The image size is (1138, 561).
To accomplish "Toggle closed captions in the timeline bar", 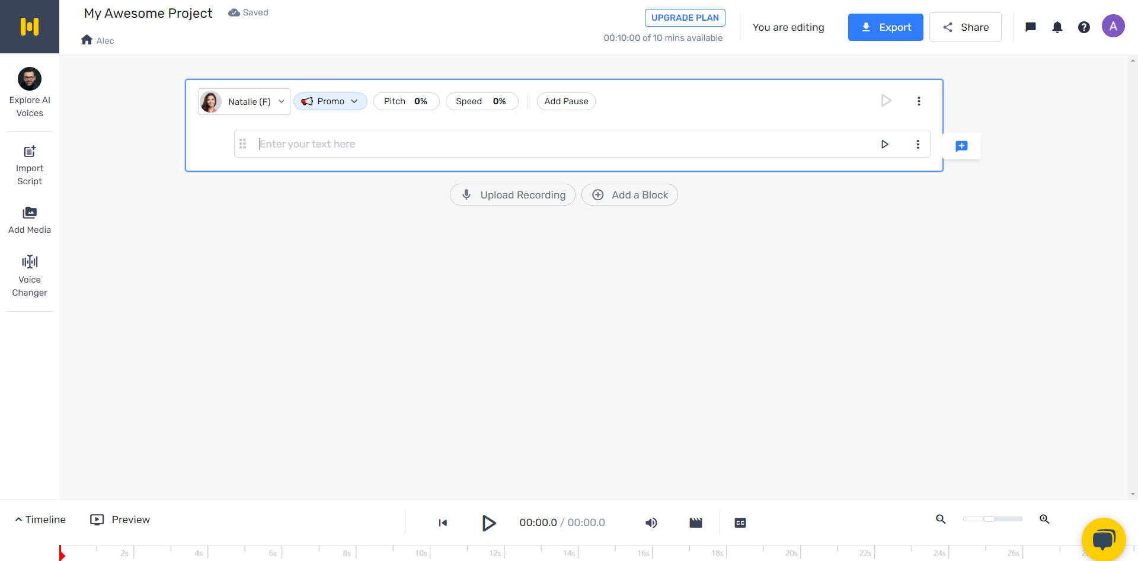I will [x=740, y=522].
